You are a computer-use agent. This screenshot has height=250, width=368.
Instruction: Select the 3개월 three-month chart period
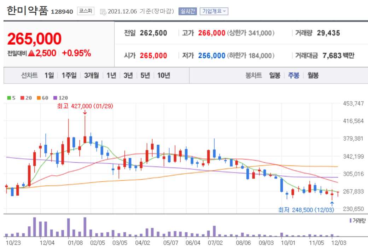[x=91, y=75]
